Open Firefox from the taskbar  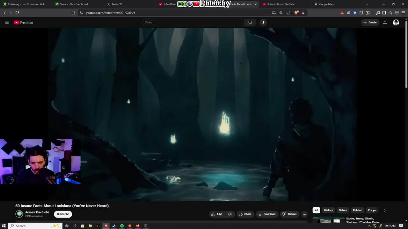coord(138,226)
